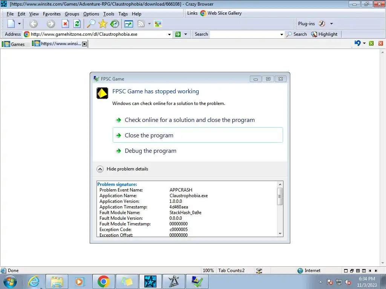Image resolution: width=386 pixels, height=289 pixels.
Task: Open the File menu
Action: (x=10, y=14)
